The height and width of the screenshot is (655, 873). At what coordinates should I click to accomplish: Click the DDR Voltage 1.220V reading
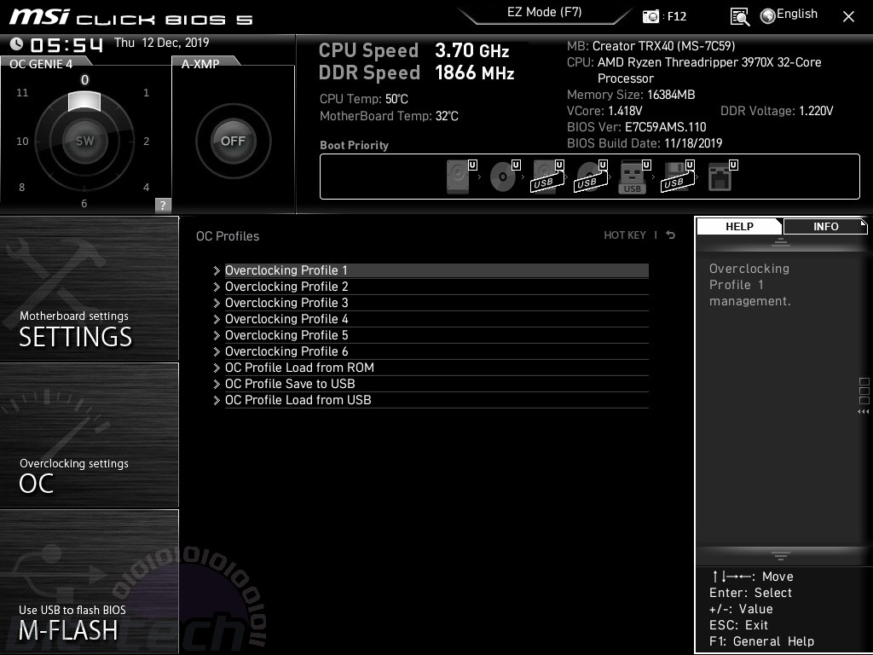[777, 111]
